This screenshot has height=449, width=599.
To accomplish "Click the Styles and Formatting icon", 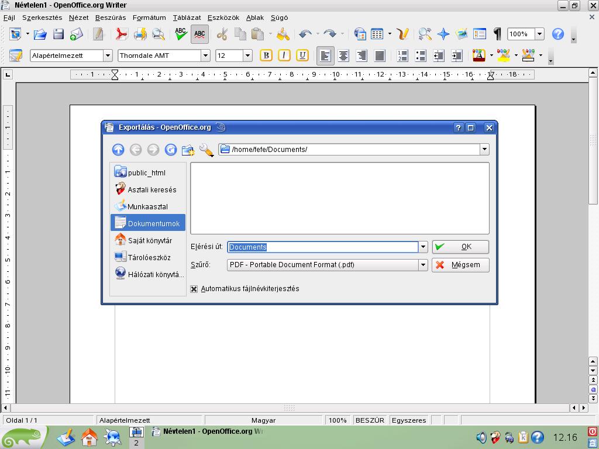I will 16,56.
